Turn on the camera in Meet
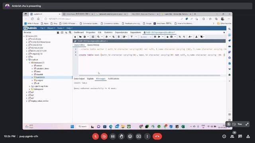The height and width of the screenshot is (143, 255). (104, 136)
